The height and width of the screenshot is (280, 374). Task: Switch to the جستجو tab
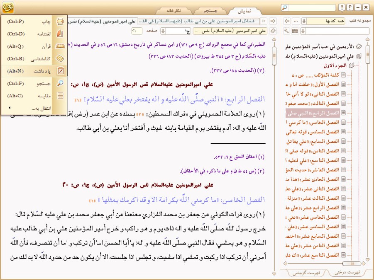pyautogui.click(x=210, y=11)
